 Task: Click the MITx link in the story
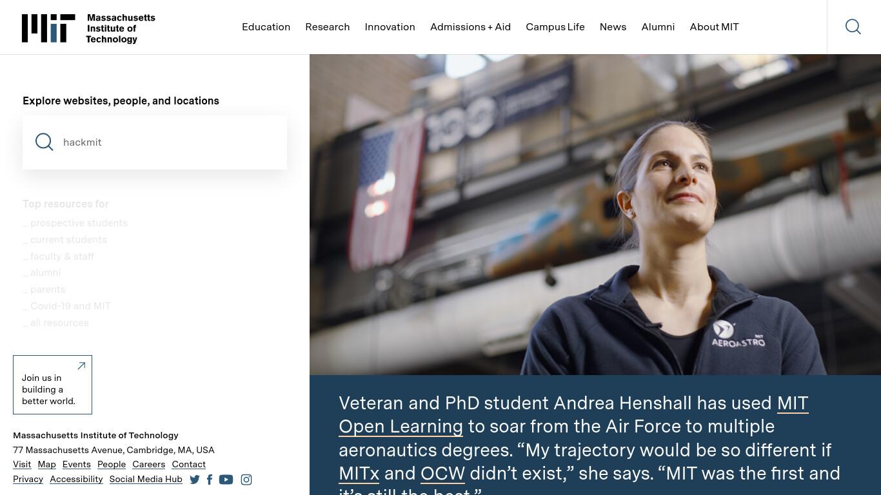click(x=359, y=473)
